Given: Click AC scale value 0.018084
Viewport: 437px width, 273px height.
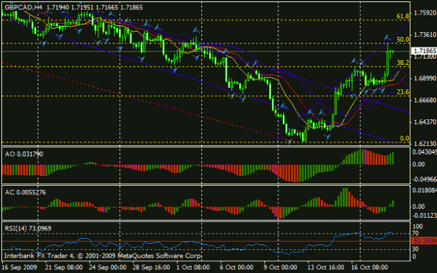Looking at the screenshot, I should coord(424,191).
